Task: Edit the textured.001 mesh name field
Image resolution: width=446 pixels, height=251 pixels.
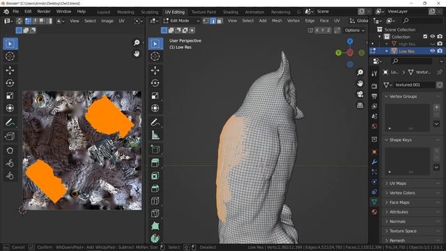Action: pyautogui.click(x=415, y=85)
